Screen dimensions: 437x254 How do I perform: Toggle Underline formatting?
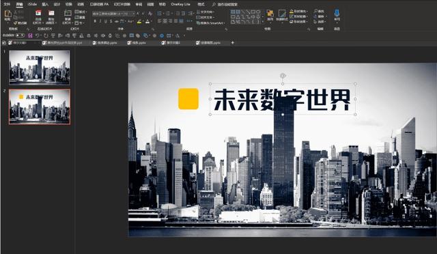[106, 21]
